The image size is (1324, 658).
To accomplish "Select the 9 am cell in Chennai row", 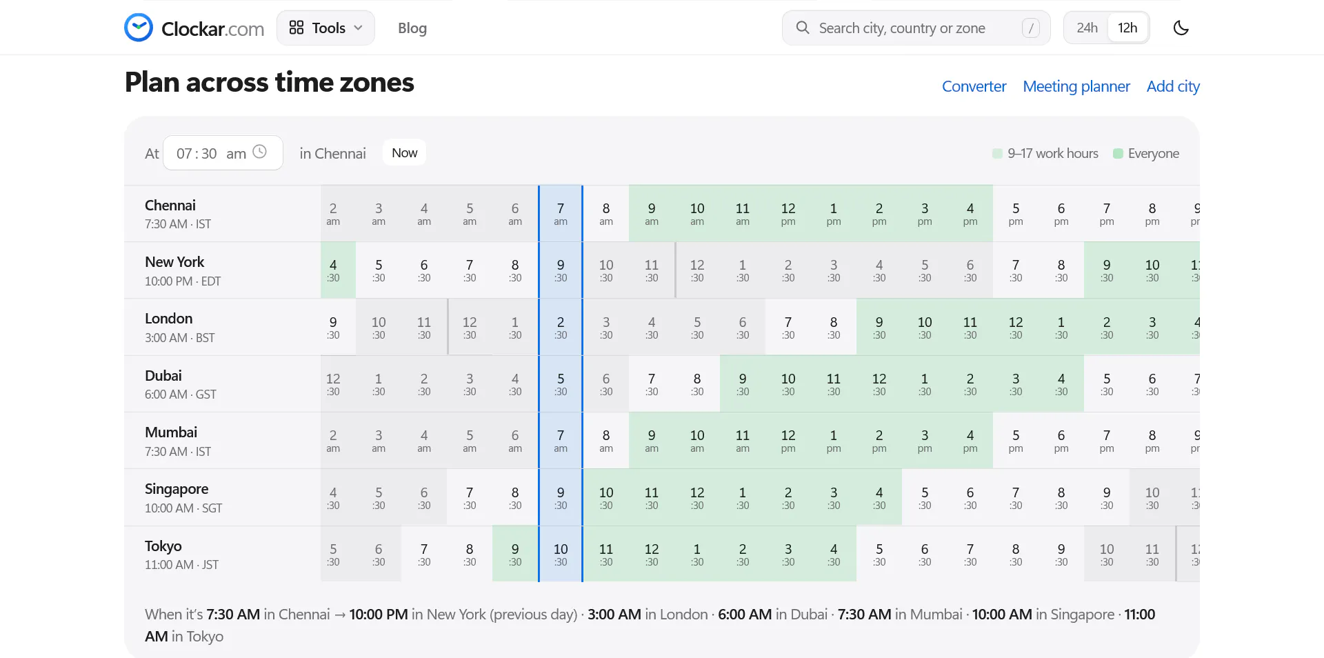I will pos(652,214).
